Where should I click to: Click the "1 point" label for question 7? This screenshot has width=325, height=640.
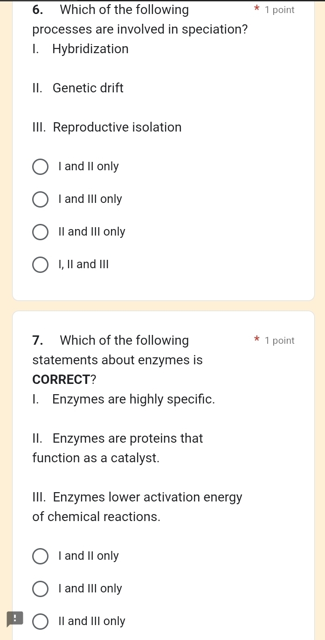[280, 341]
